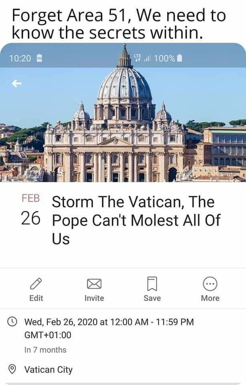
Task: Click the small battery indicator beside 10:20
Action: pos(40,58)
